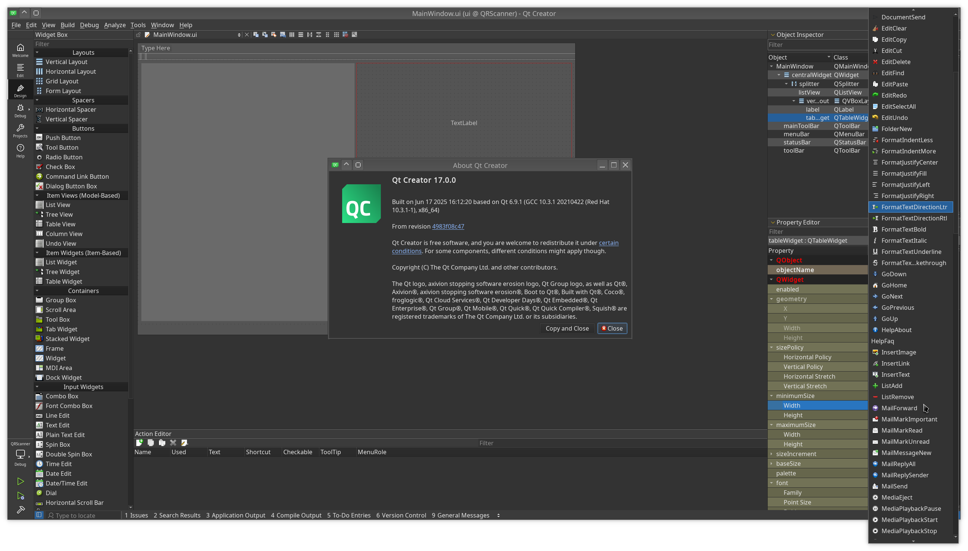Collapse the Containers category in Widget Box
This screenshot has width=968, height=551.
coord(37,291)
